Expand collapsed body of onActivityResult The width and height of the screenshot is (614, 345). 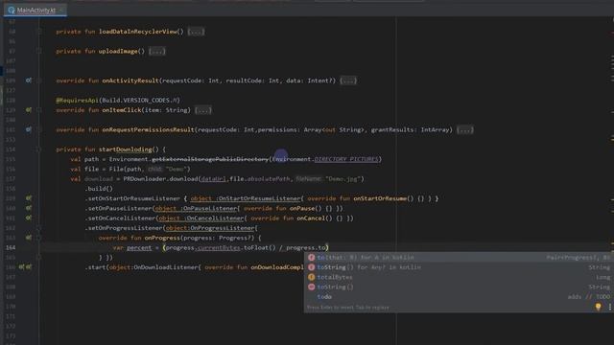[x=348, y=80]
